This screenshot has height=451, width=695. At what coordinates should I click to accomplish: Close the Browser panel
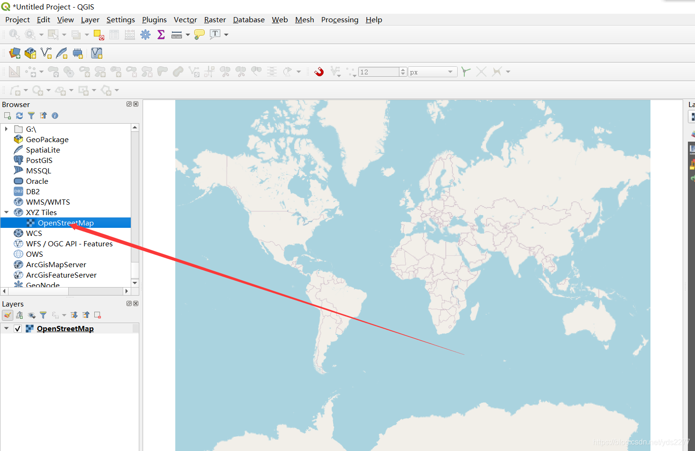pos(136,104)
